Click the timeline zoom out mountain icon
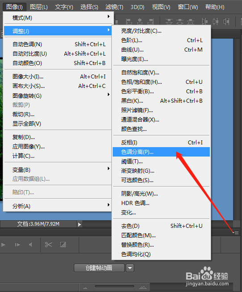242x292 pixels. (85, 288)
